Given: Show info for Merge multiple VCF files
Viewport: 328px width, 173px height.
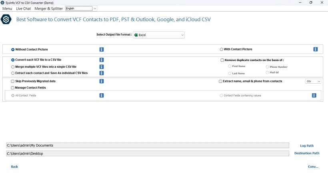Looking at the screenshot, I should (x=102, y=67).
